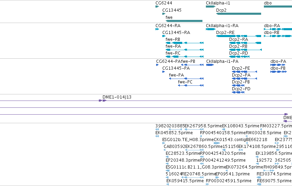Screen dimensions: 292x186
Task: Click the CG6244 gene arrow glyph
Action: (157, 7)
